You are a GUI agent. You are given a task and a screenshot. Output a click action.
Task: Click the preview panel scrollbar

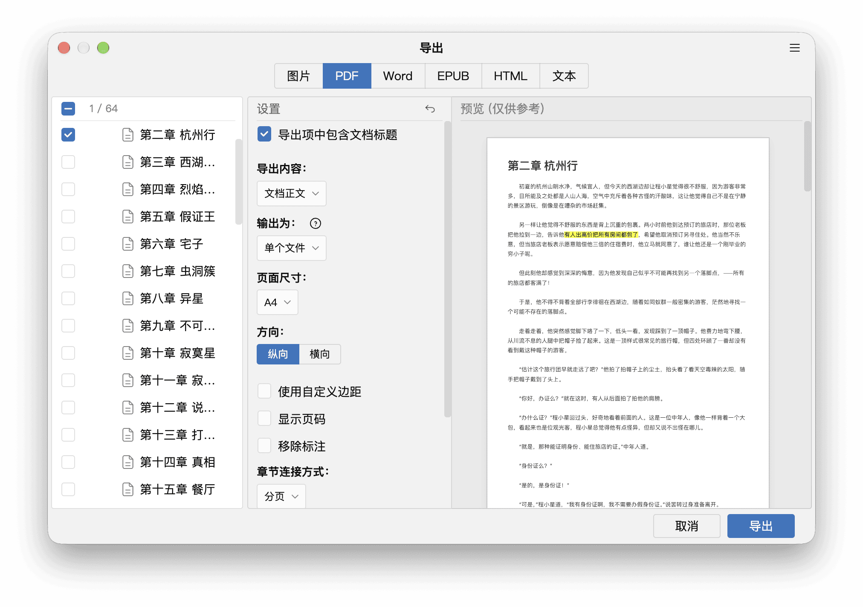(807, 156)
